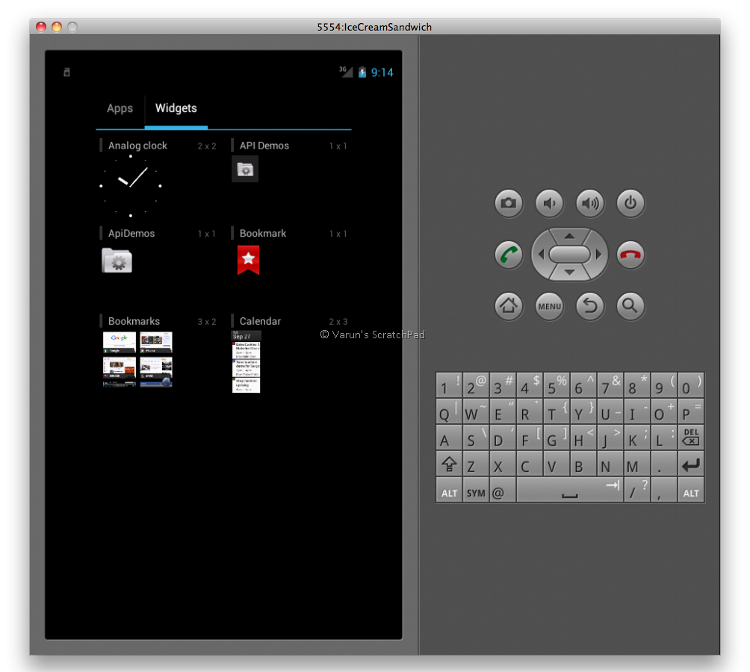Click the volume up button

589,203
